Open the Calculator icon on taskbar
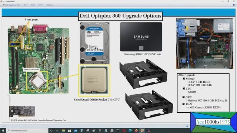Screen dimensions: 237x133 (x=81, y=130)
